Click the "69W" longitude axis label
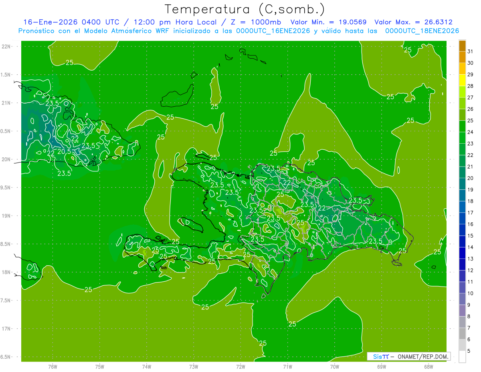Viewport: 481px width, 372px height. 382,366
